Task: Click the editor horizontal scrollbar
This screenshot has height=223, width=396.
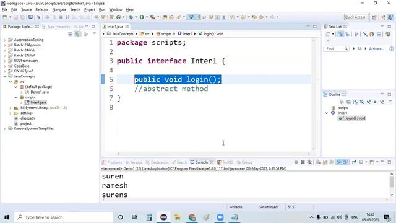Action: click(x=213, y=154)
